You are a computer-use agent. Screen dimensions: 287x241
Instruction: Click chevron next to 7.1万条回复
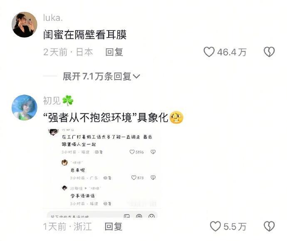[x=136, y=76]
